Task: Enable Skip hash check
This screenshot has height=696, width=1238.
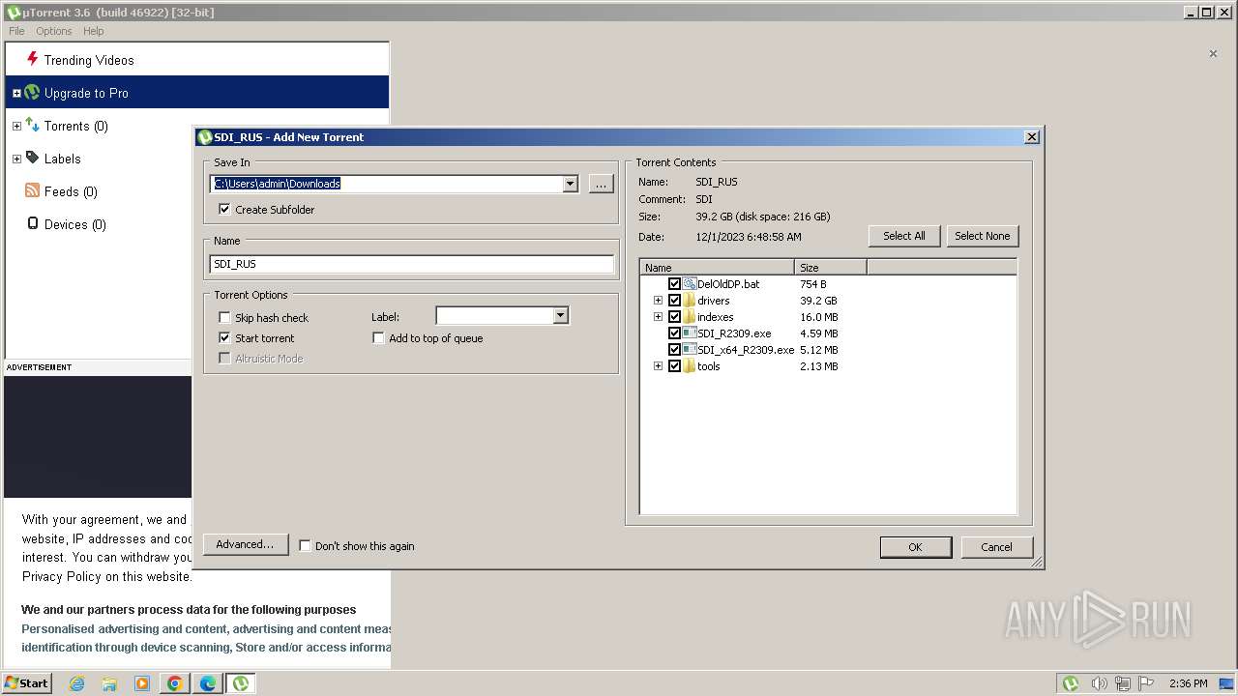Action: tap(224, 317)
